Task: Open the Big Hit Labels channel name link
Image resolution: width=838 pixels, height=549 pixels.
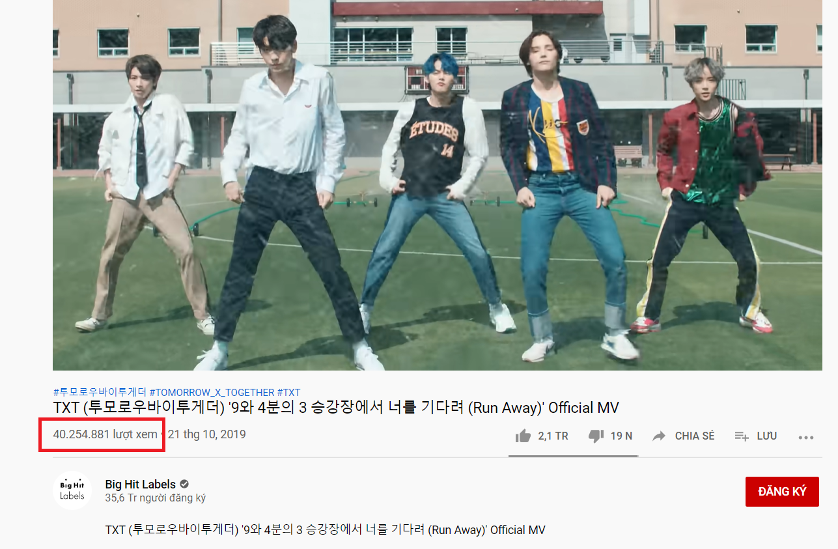Action: click(141, 485)
